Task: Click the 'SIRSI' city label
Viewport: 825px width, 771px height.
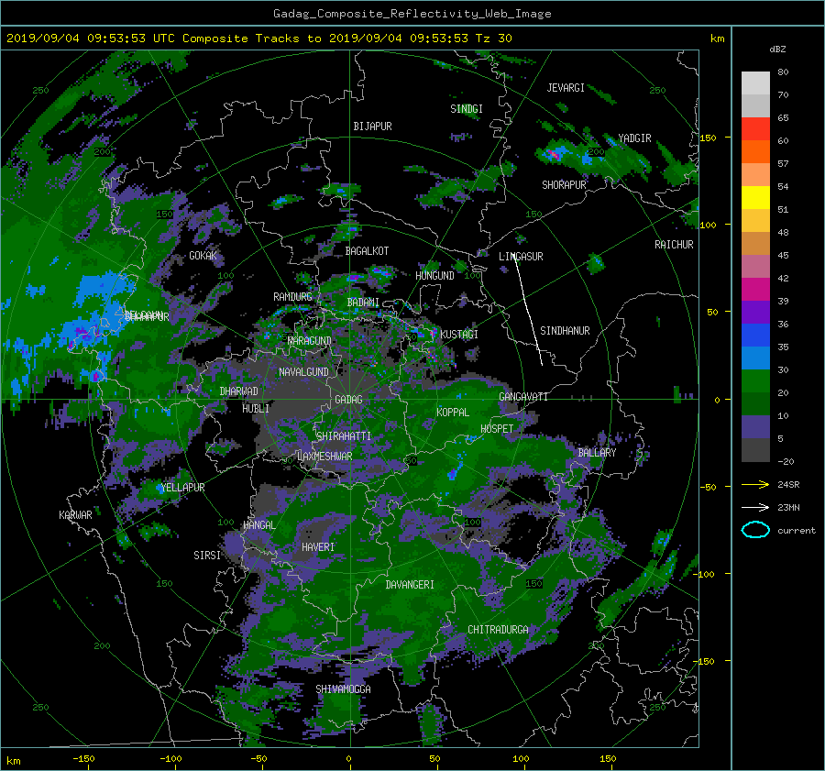Action: [207, 556]
